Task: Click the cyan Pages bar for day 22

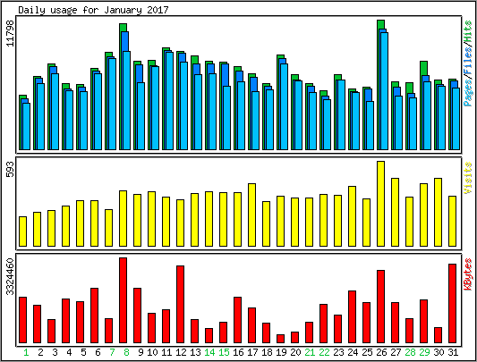Action: coord(327,124)
